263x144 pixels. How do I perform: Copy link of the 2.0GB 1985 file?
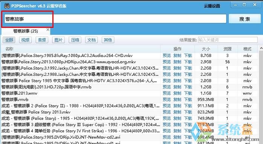click(177, 81)
